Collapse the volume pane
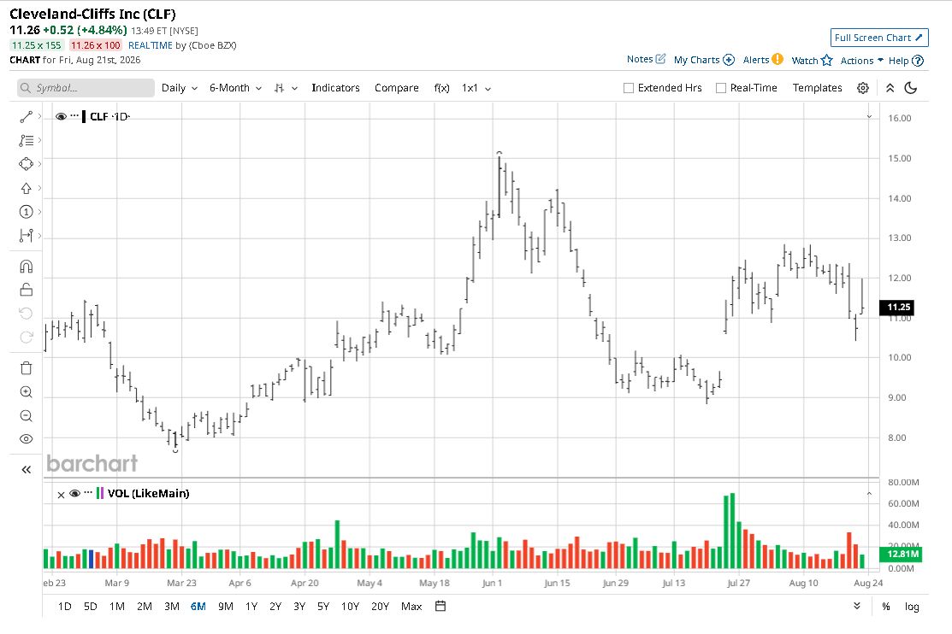952x634 pixels. 869,494
